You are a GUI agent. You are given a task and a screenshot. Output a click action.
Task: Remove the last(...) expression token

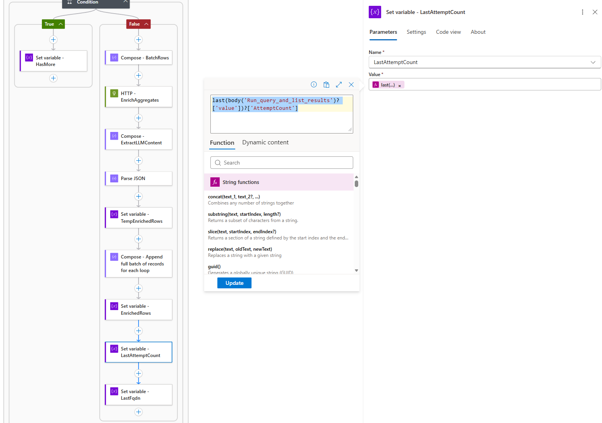pyautogui.click(x=399, y=85)
